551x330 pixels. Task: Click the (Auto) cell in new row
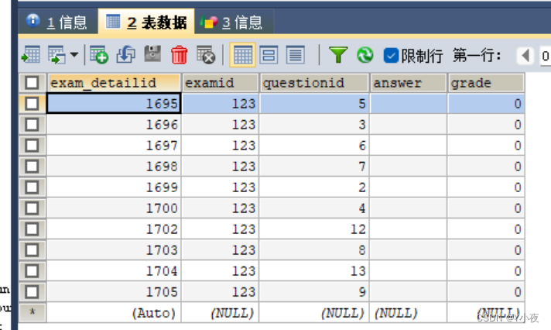tap(114, 313)
